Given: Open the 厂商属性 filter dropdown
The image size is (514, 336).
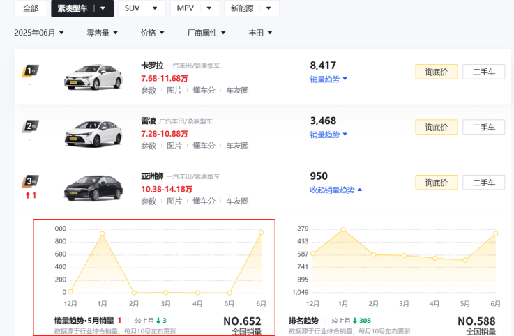Looking at the screenshot, I should pos(206,33).
